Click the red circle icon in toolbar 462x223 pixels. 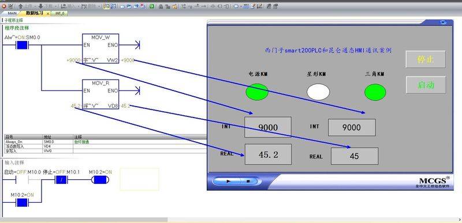point(3,6)
